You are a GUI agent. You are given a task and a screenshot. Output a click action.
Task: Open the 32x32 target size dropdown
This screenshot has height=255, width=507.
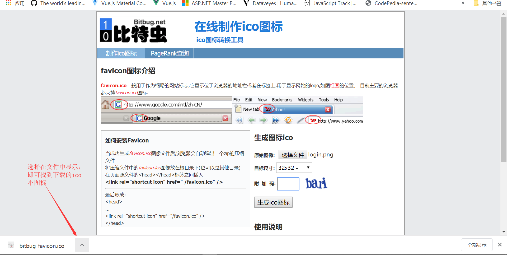(x=294, y=168)
